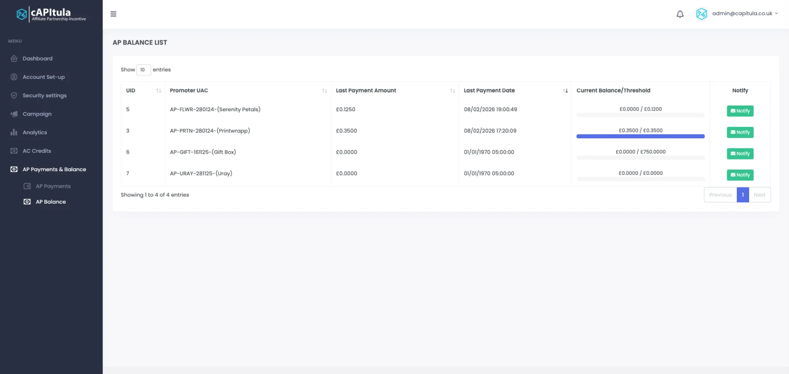Click Printwrapp full balance progress bar

click(x=640, y=136)
